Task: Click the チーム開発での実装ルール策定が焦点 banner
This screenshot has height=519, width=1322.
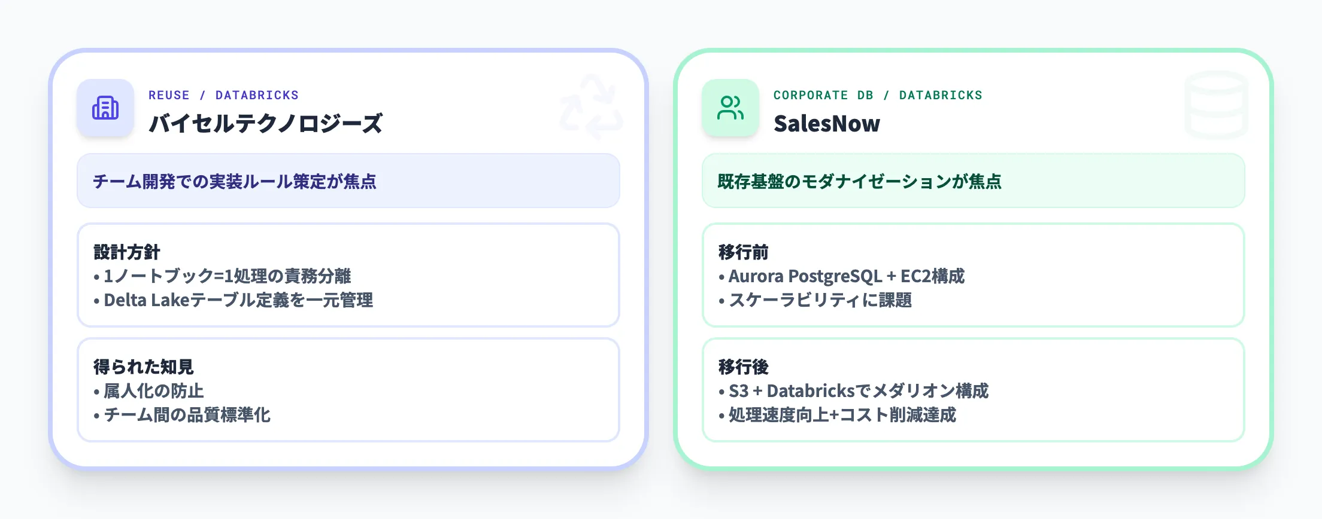Action: tap(348, 181)
